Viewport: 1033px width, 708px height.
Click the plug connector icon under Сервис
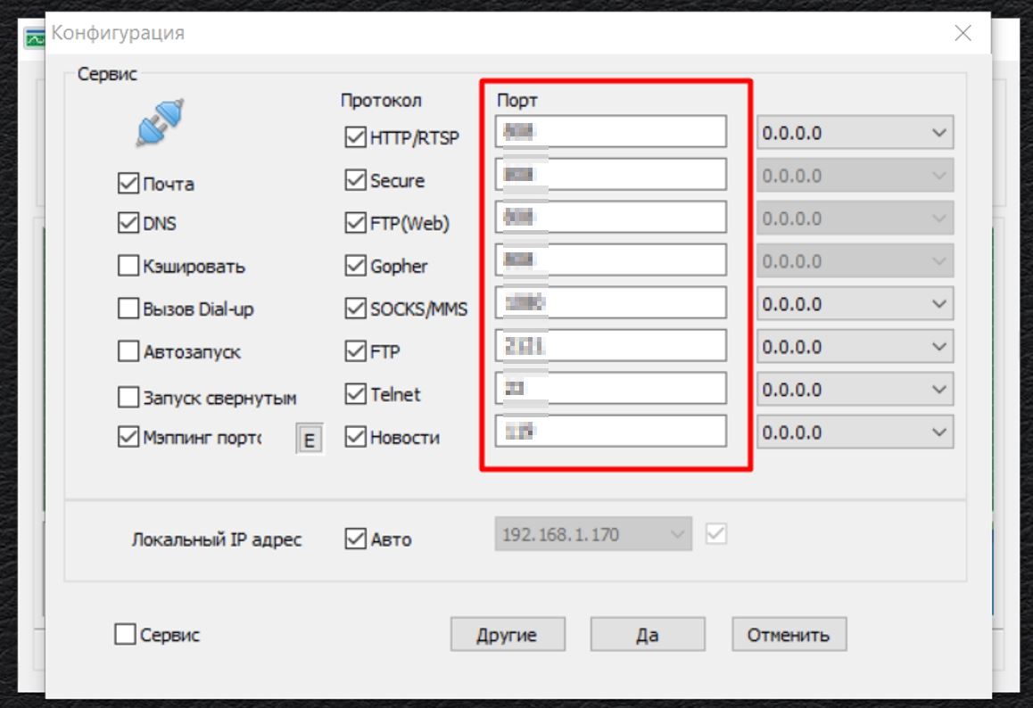point(160,122)
